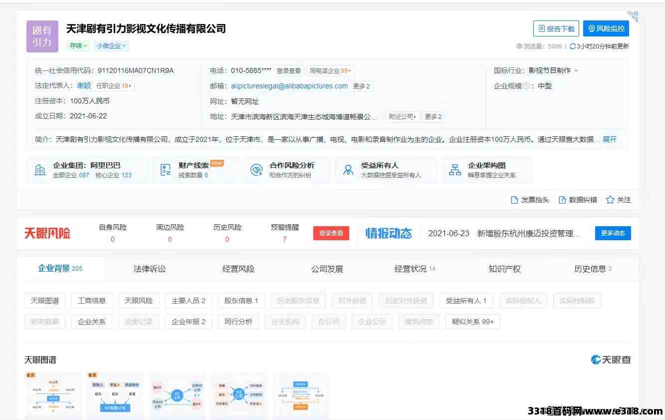Click the 数据纠错 edit icon
Viewport: 665px width, 420px height.
(x=562, y=200)
